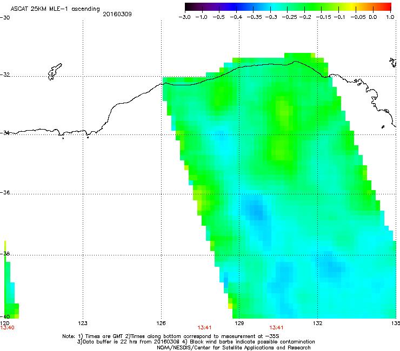This screenshot has width=400, height=351.
Task: Select the -40 latitude label
Action: click(x=5, y=316)
